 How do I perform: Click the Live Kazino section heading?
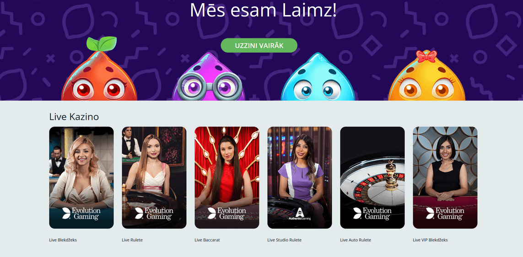74,117
